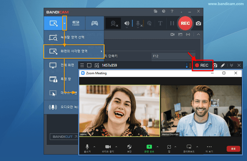Image resolution: width=247 pixels, height=161 pixels.
Task: Switch to HDMI device recording mode
Action: [x=76, y=23]
